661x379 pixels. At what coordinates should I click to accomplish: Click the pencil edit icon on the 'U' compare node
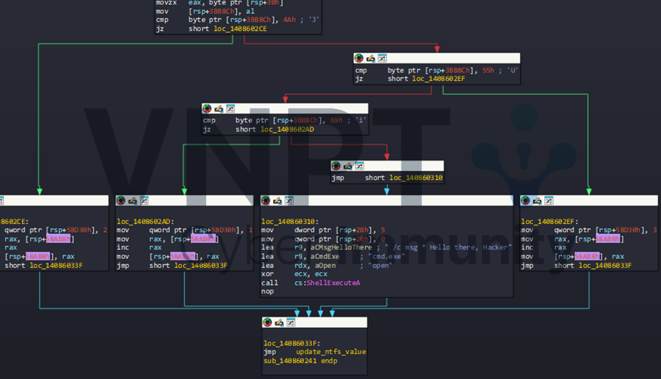click(371, 58)
